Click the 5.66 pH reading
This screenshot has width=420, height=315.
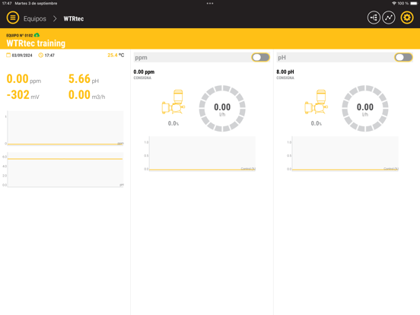coord(84,79)
